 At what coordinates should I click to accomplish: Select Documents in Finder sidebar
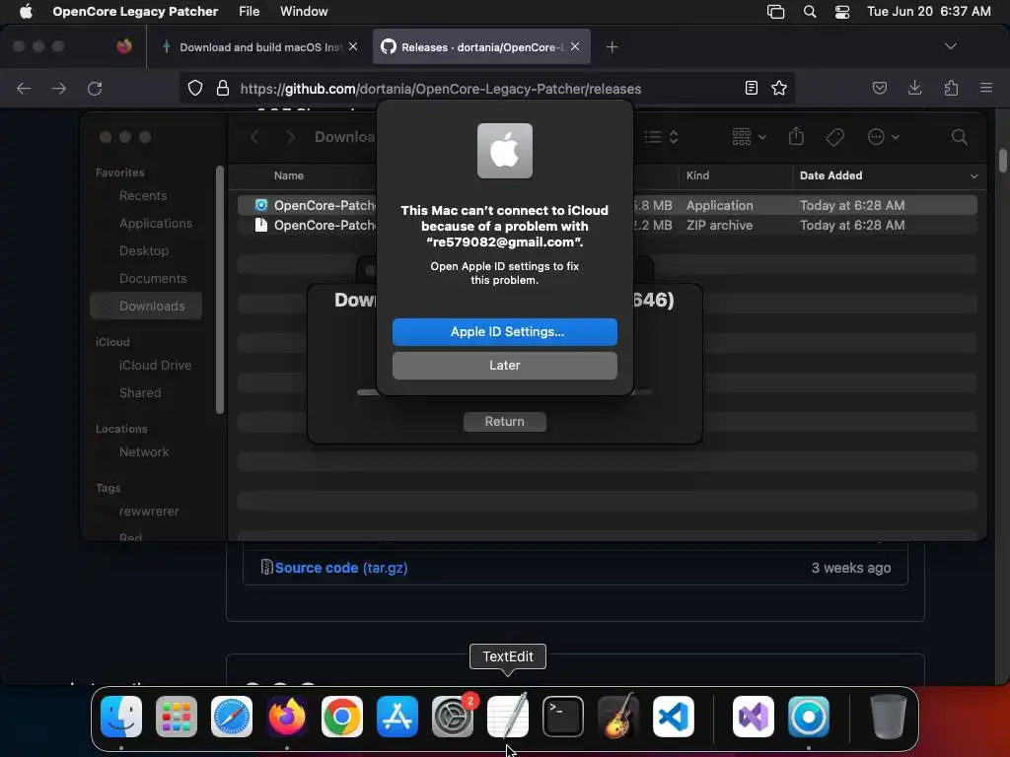(153, 279)
